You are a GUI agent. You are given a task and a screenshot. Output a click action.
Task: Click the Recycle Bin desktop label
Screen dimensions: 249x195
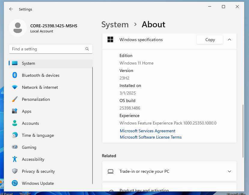[236, 193]
